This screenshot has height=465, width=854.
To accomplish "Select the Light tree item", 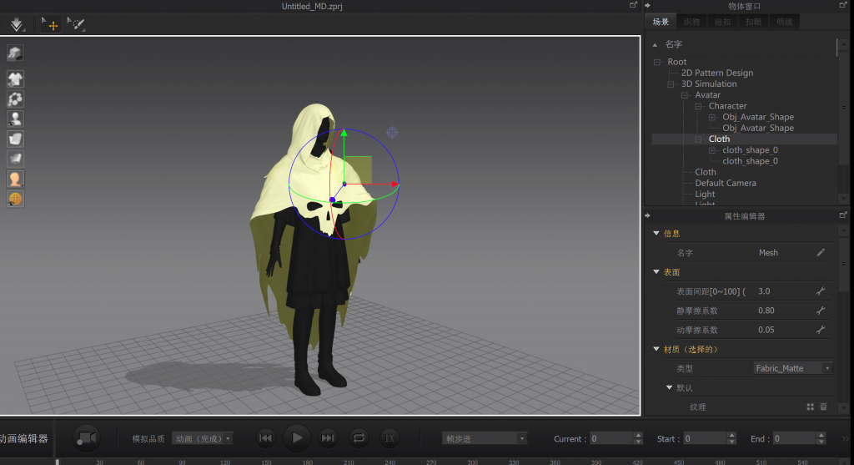I will pyautogui.click(x=705, y=194).
